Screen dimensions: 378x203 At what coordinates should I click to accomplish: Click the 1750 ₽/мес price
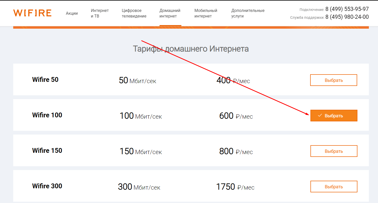pos(235,187)
